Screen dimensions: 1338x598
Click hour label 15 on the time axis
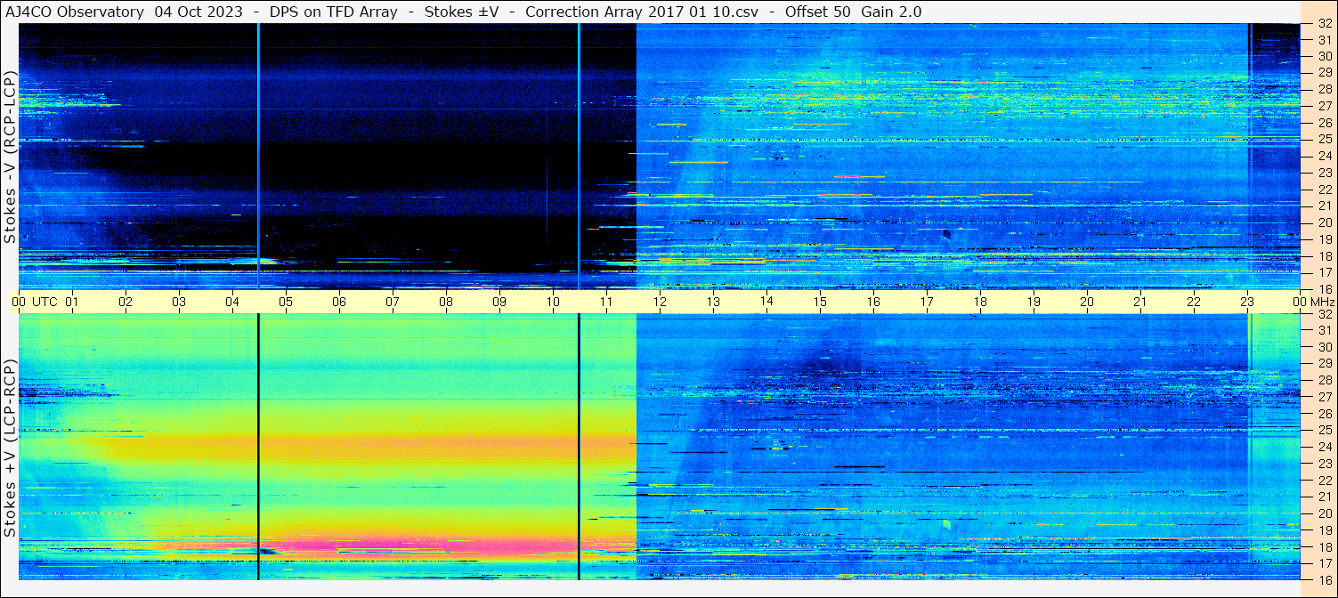click(x=820, y=302)
